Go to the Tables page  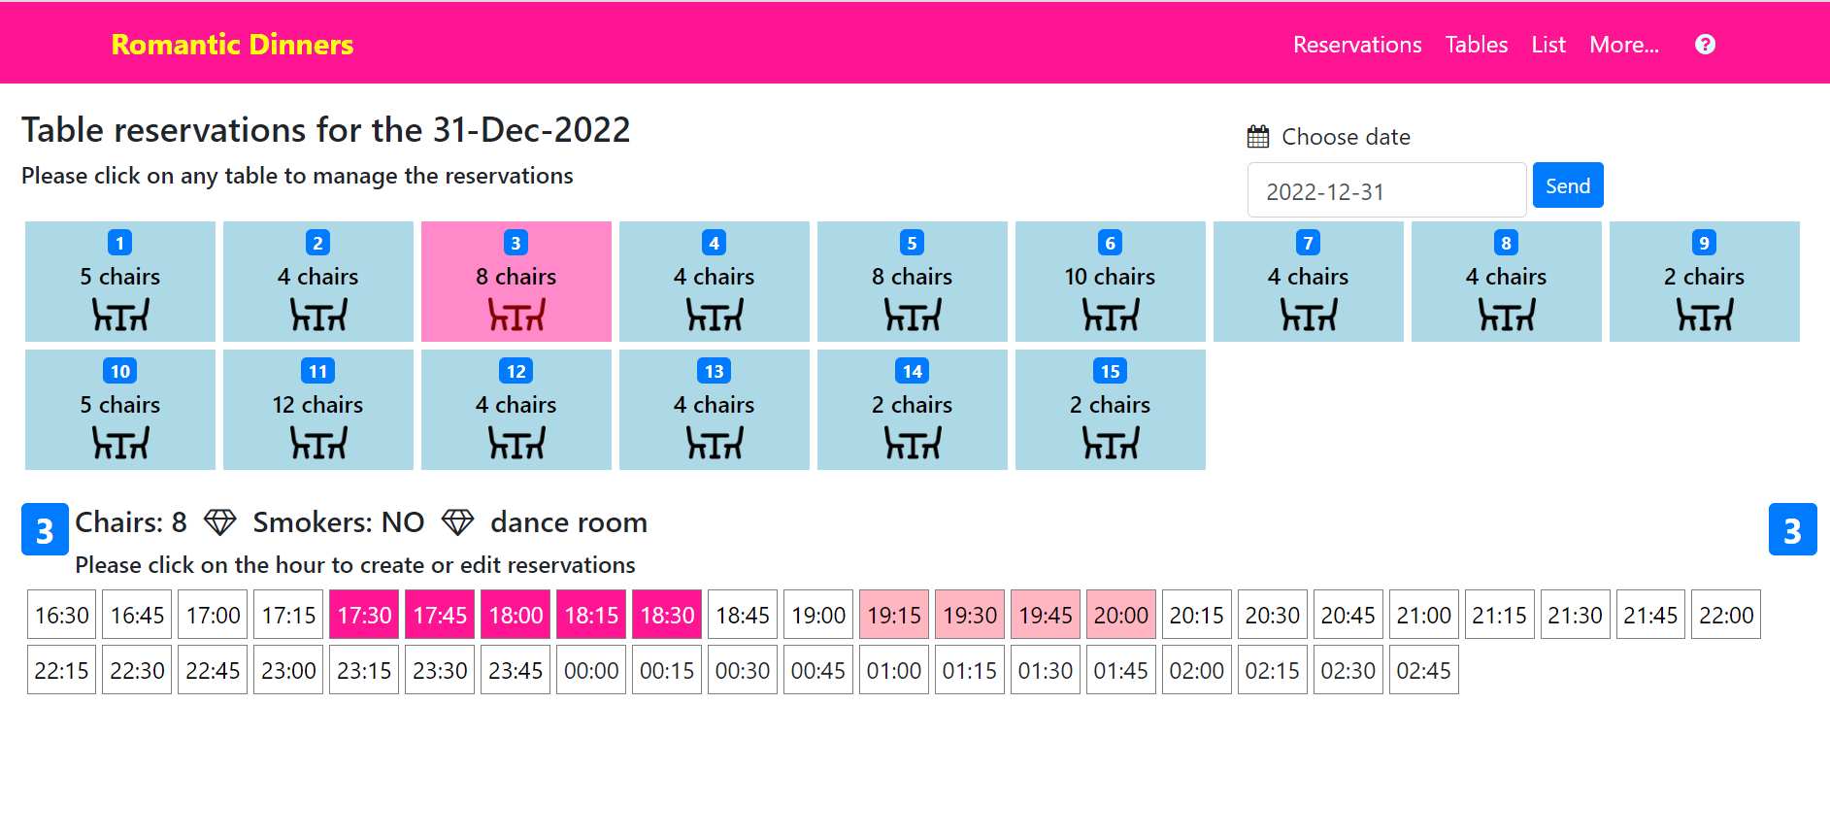[x=1476, y=45]
